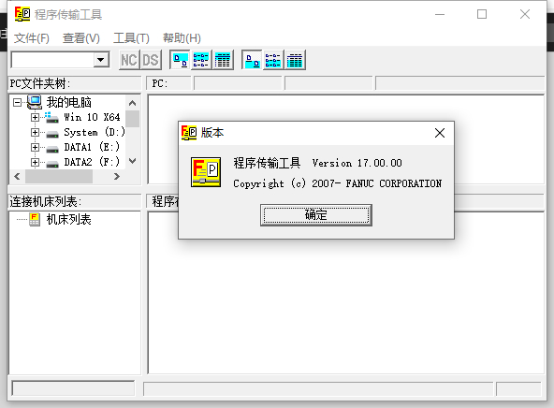Image resolution: width=554 pixels, height=408 pixels.
Task: Select details view in first toolbar group
Action: click(223, 60)
